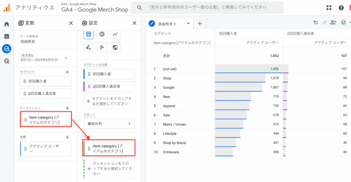
Task: Open the Reports bar chart icon
Action: pyautogui.click(x=7, y=36)
